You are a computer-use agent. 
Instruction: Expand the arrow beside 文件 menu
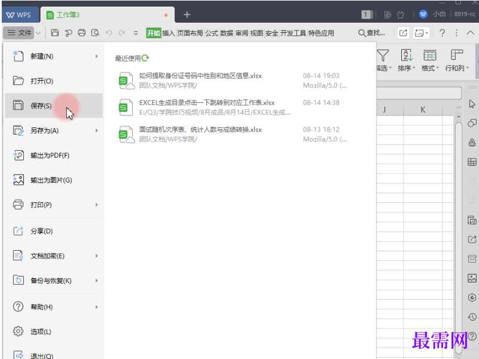pyautogui.click(x=38, y=33)
